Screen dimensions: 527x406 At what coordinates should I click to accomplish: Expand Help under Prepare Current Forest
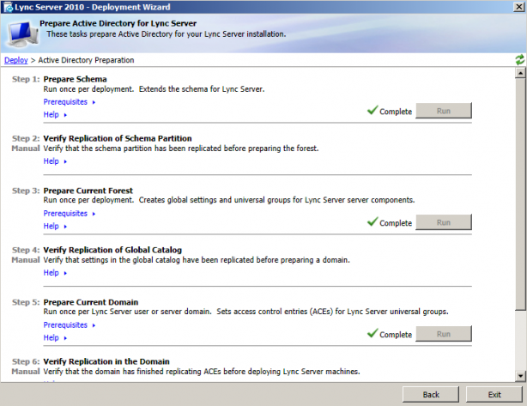pyautogui.click(x=55, y=227)
